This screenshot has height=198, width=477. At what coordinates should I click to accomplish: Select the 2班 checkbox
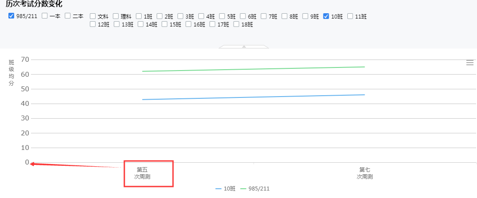[160, 16]
